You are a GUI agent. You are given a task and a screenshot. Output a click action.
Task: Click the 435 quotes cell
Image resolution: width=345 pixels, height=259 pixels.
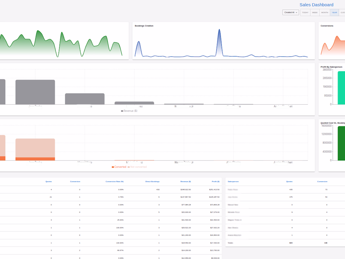pos(291,189)
